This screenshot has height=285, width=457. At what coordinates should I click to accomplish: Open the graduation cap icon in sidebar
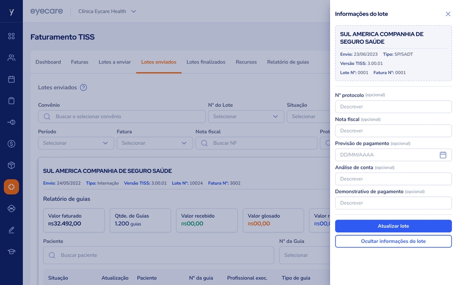11,252
